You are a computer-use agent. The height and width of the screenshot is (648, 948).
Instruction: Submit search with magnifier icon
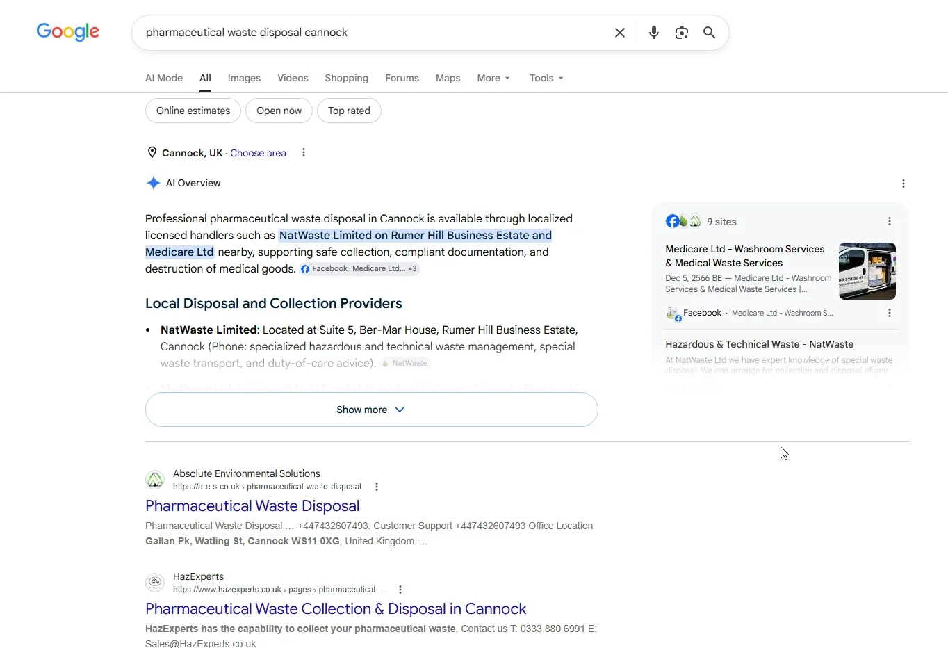pos(710,33)
